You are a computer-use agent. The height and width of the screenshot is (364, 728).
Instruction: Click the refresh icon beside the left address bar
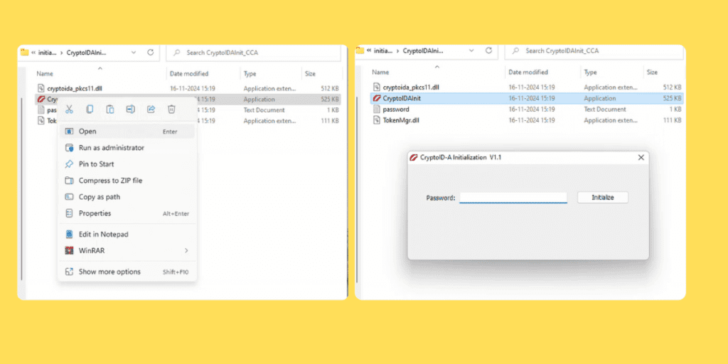point(151,52)
